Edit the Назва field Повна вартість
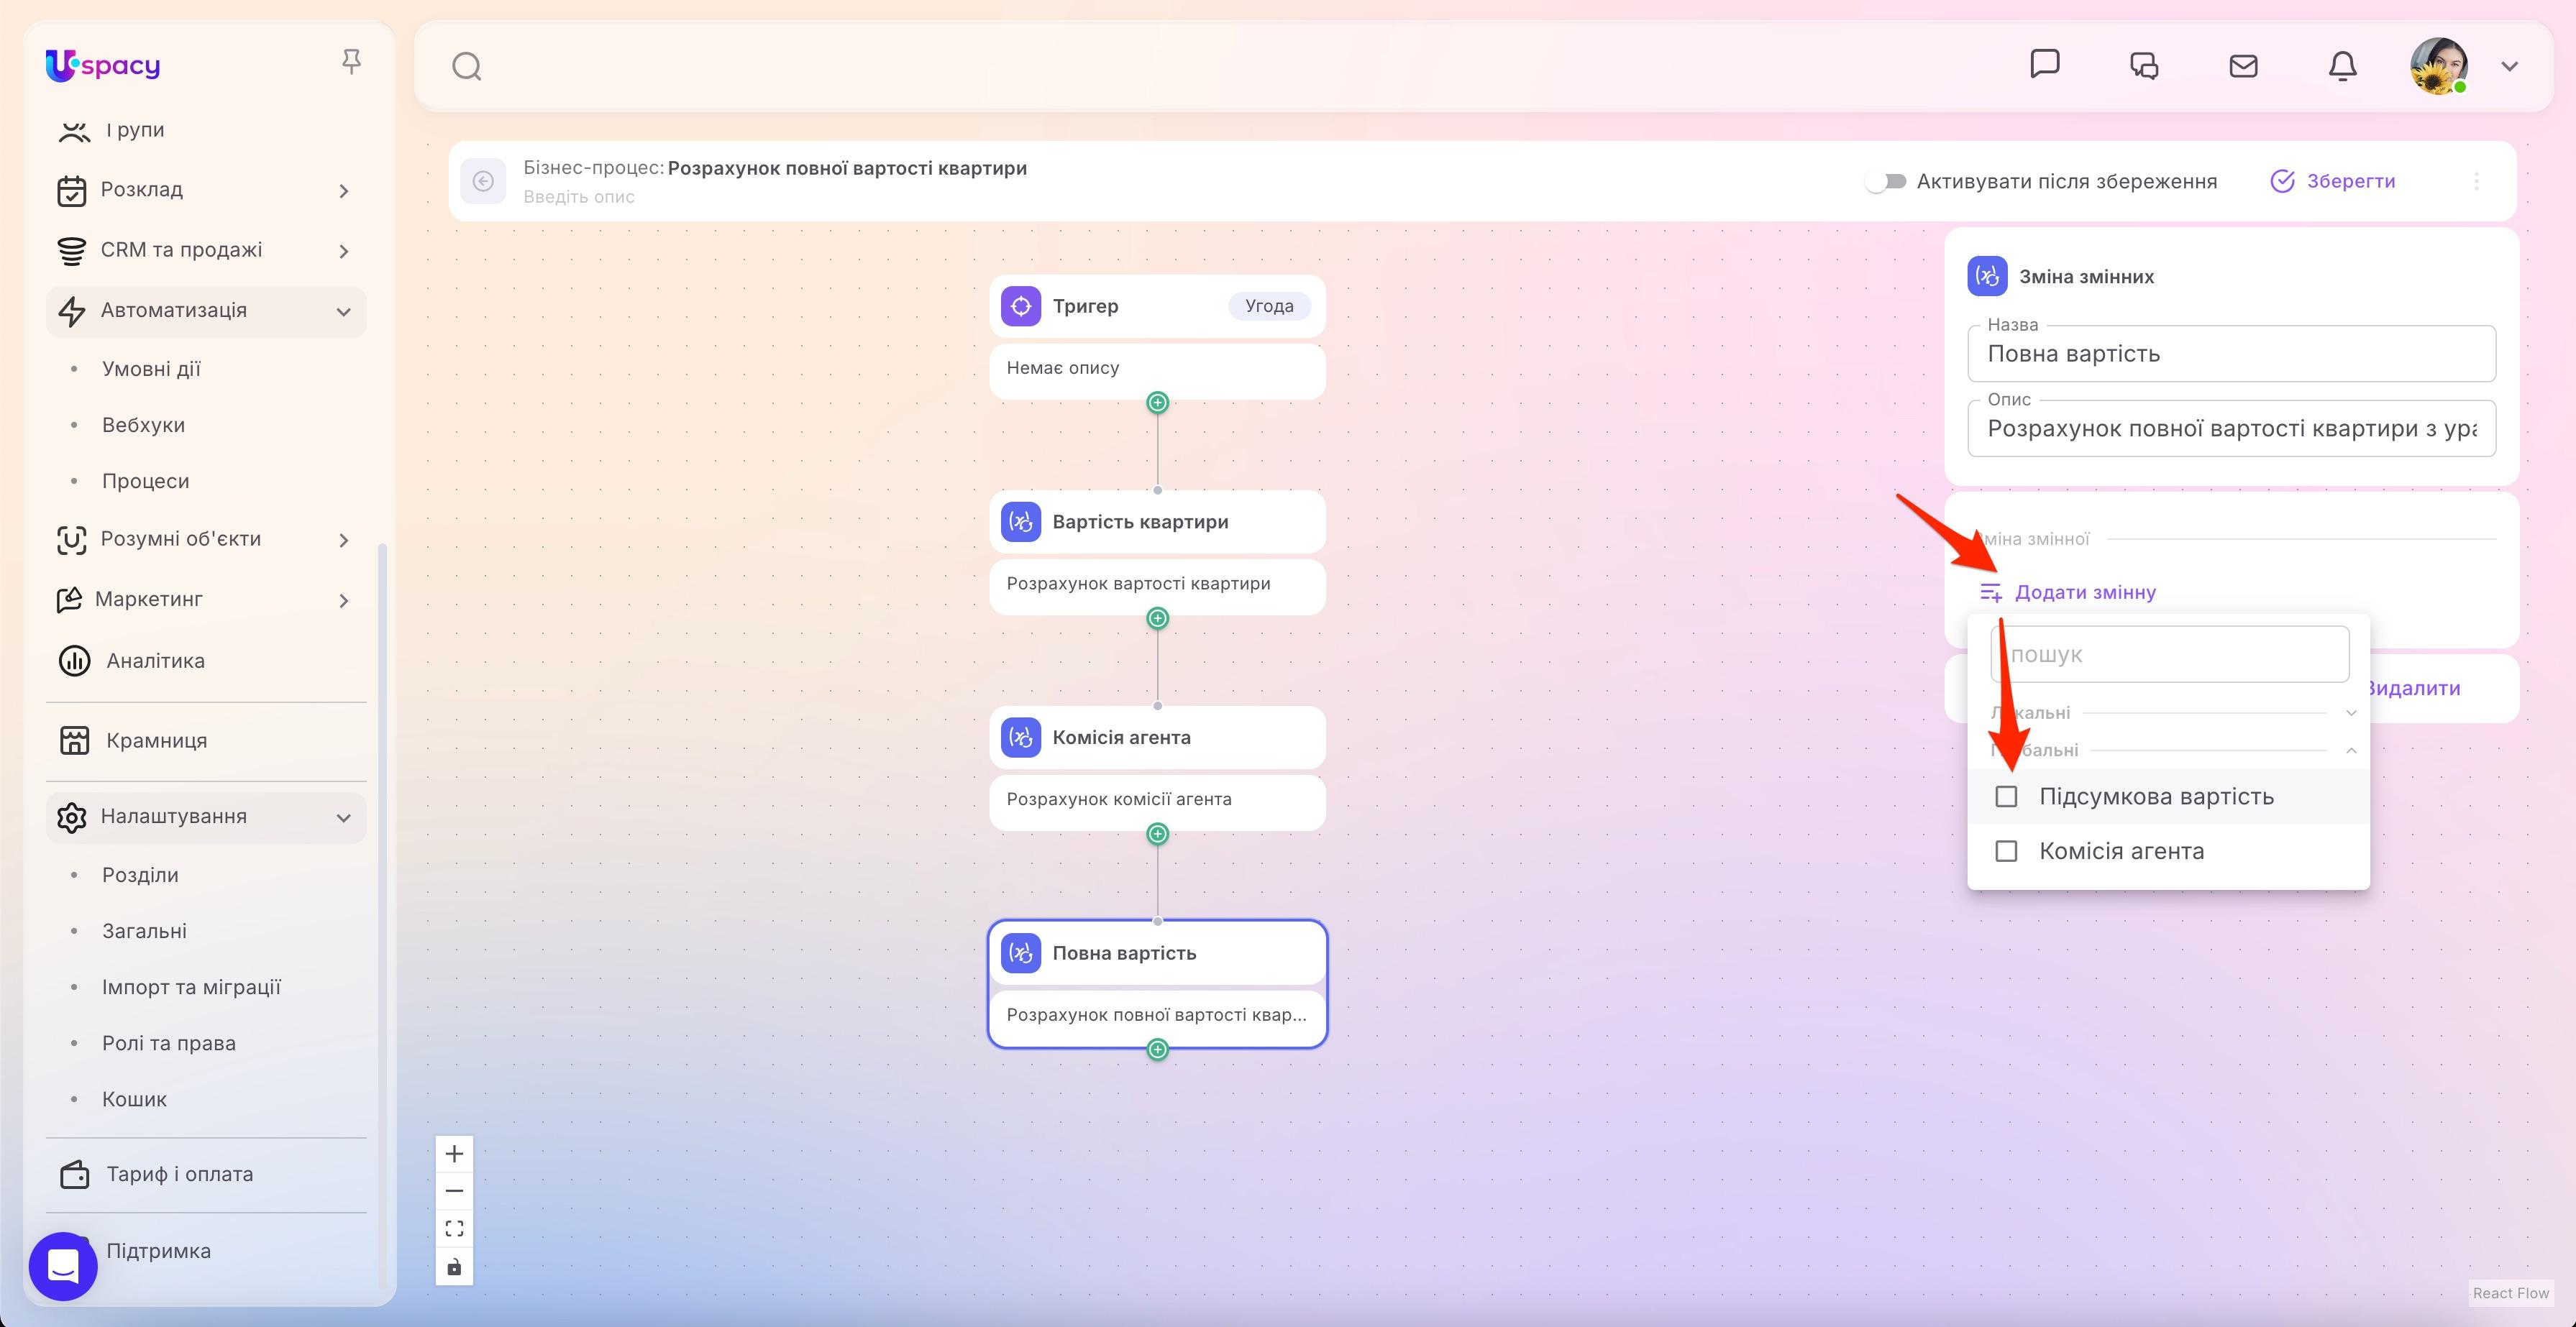Screen dimensions: 2576x1327 coord(2231,354)
